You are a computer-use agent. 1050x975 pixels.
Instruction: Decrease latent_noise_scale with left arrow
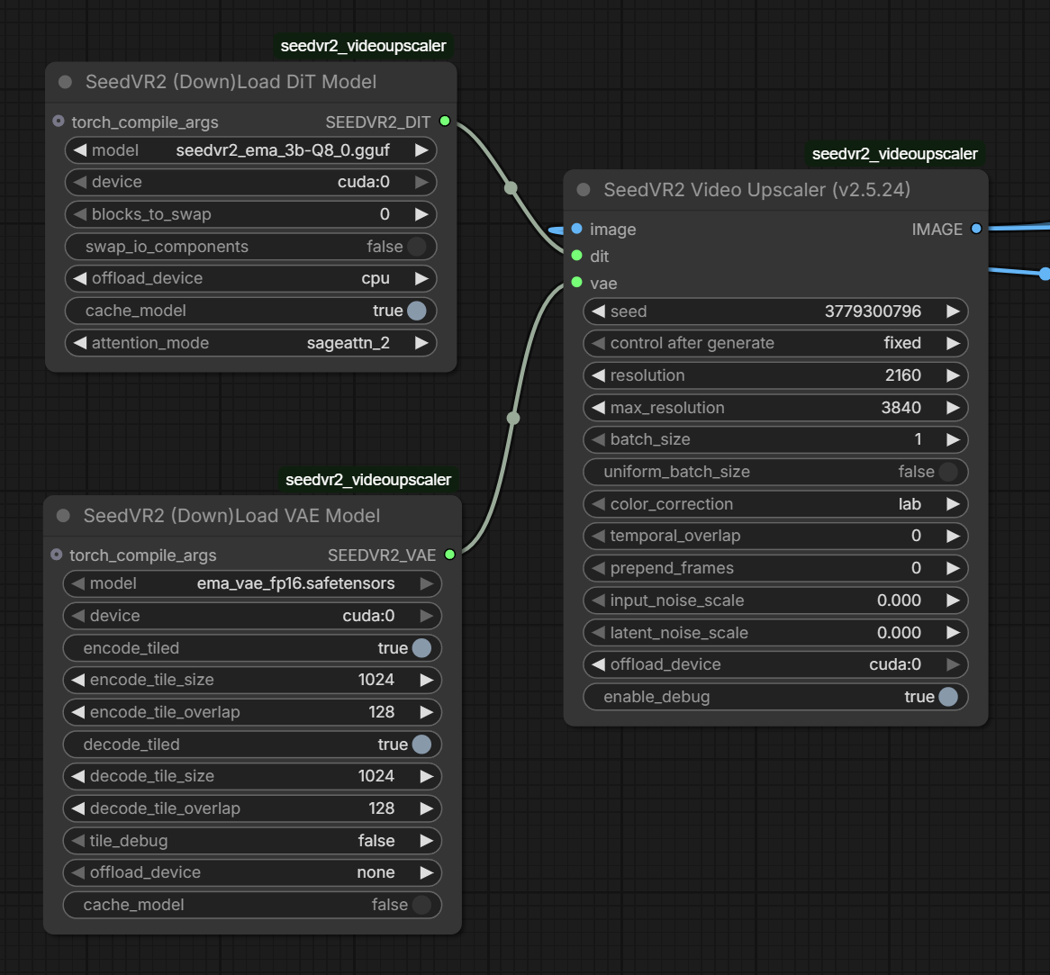coord(599,633)
